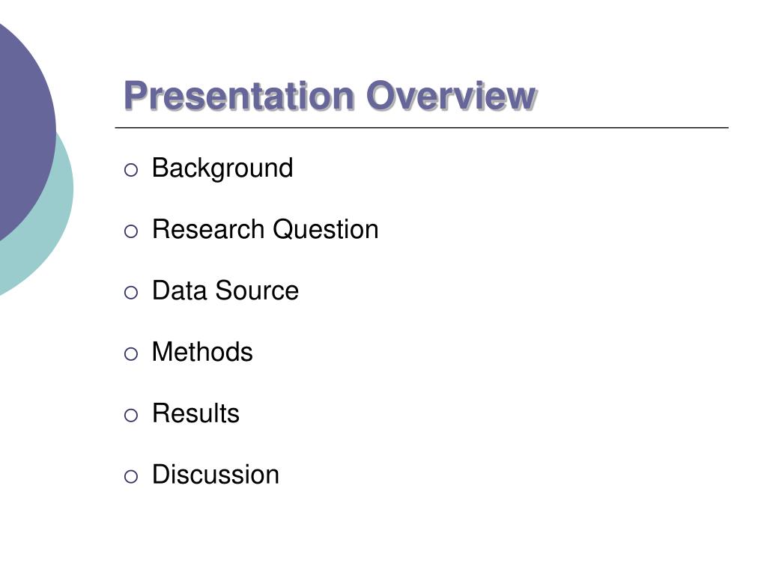Click the dark purple decorative circle
The height and width of the screenshot is (575, 767).
point(19,127)
